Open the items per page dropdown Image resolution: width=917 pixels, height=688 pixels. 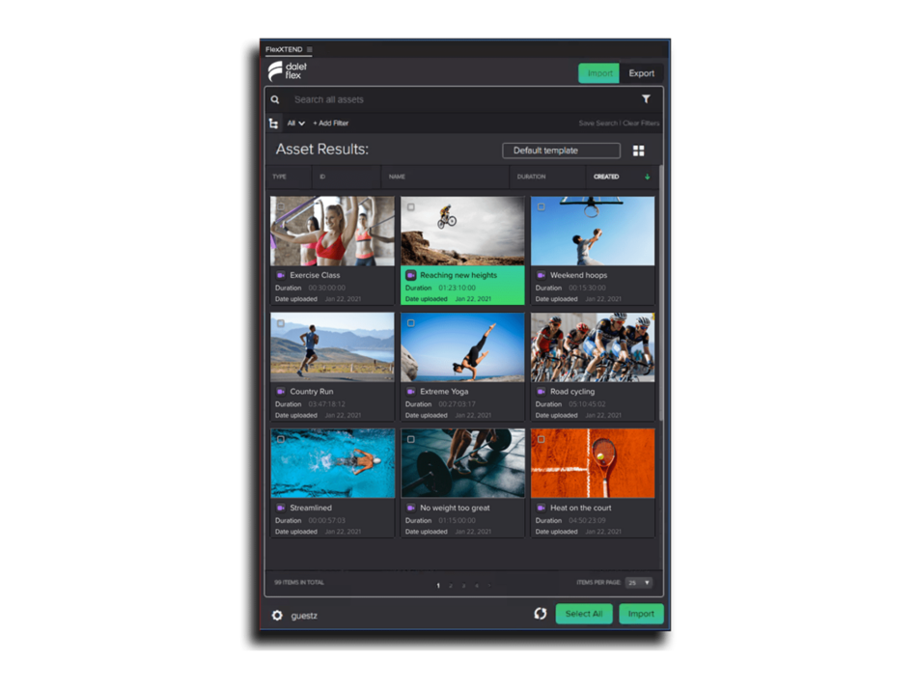point(639,583)
